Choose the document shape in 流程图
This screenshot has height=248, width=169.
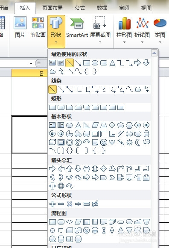pyautogui.click(x=104, y=222)
